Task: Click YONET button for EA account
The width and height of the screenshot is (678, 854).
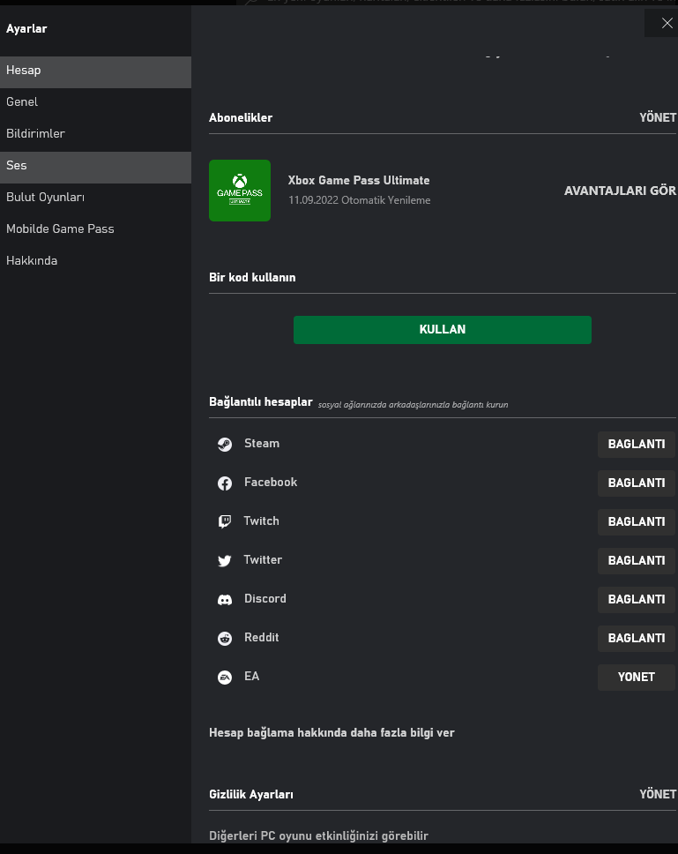Action: [x=636, y=678]
